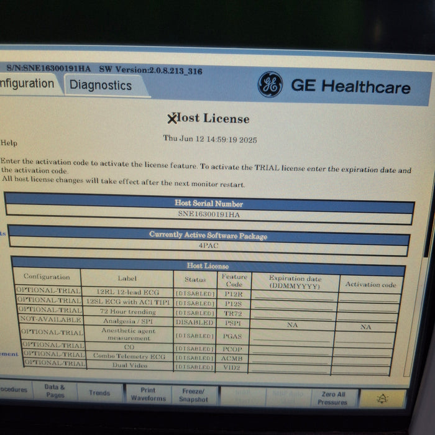Click expiration date field for 72 Hour trending
This screenshot has width=435, height=435.
[x=293, y=315]
